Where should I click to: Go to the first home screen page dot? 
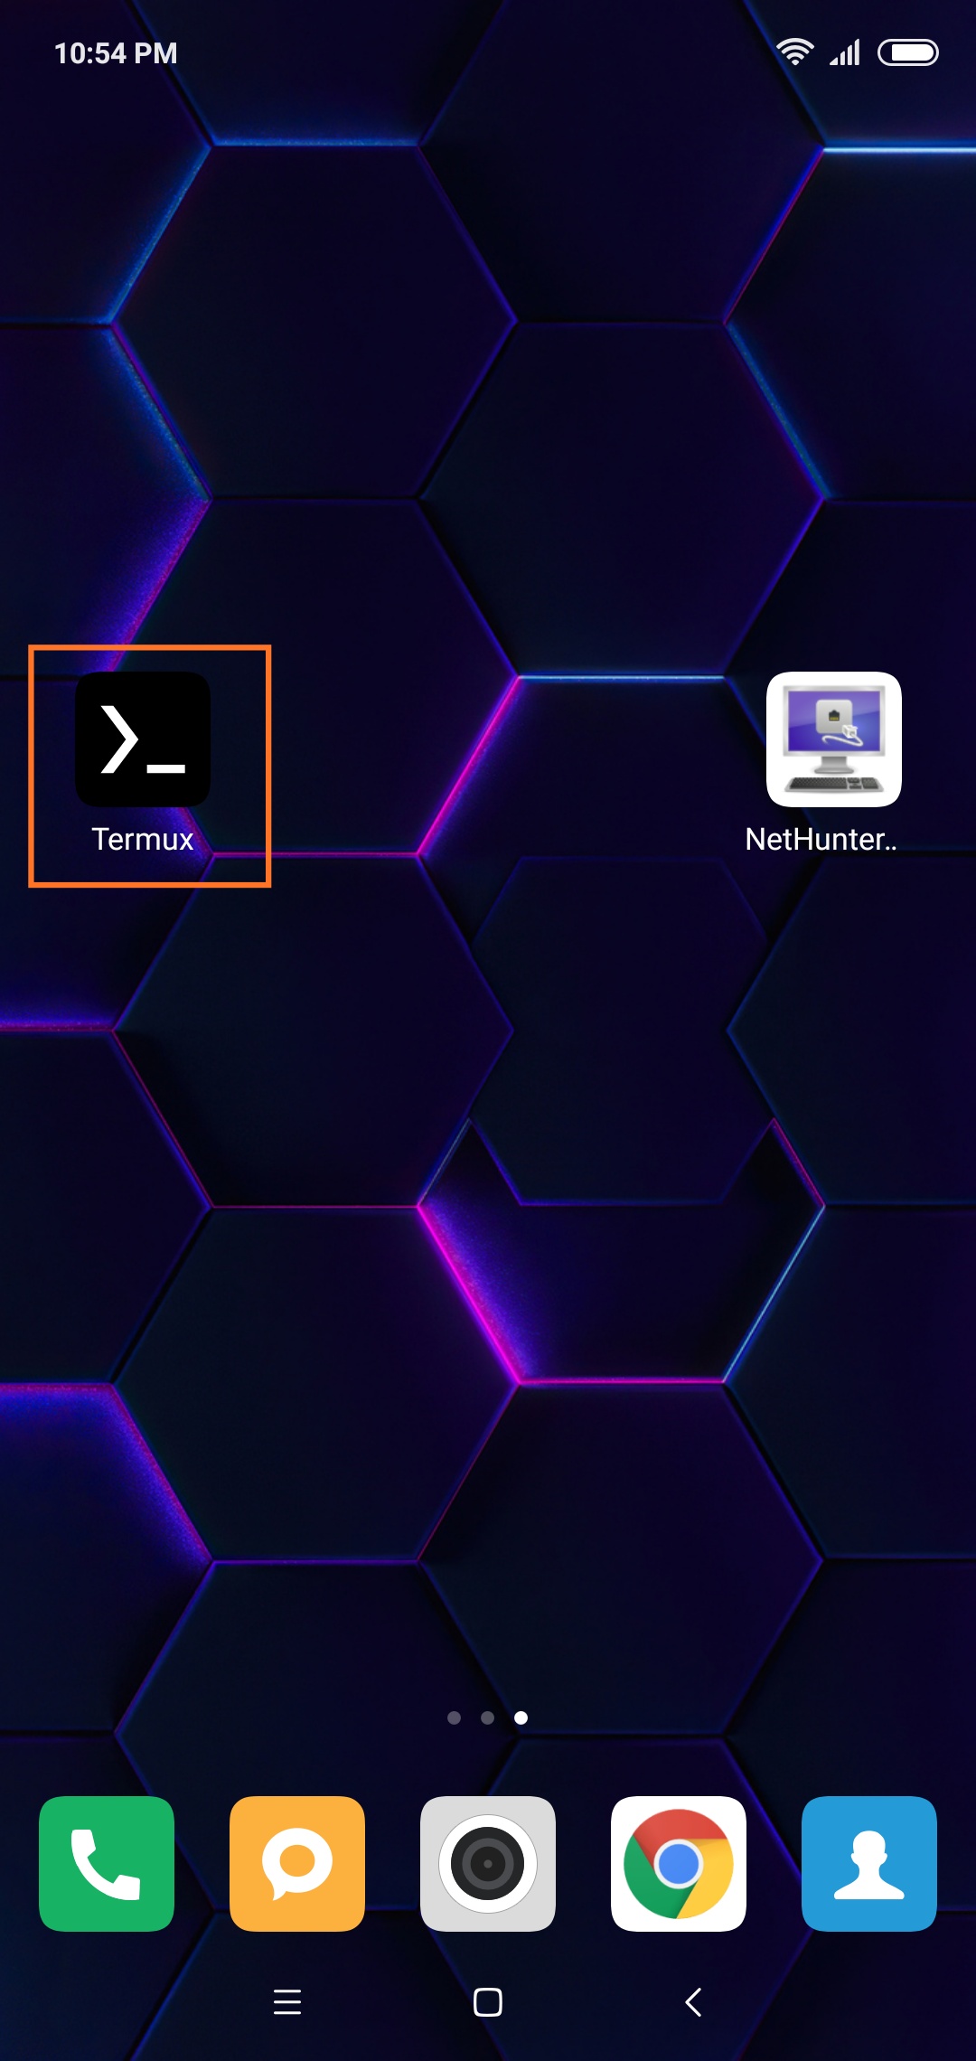click(x=455, y=1717)
